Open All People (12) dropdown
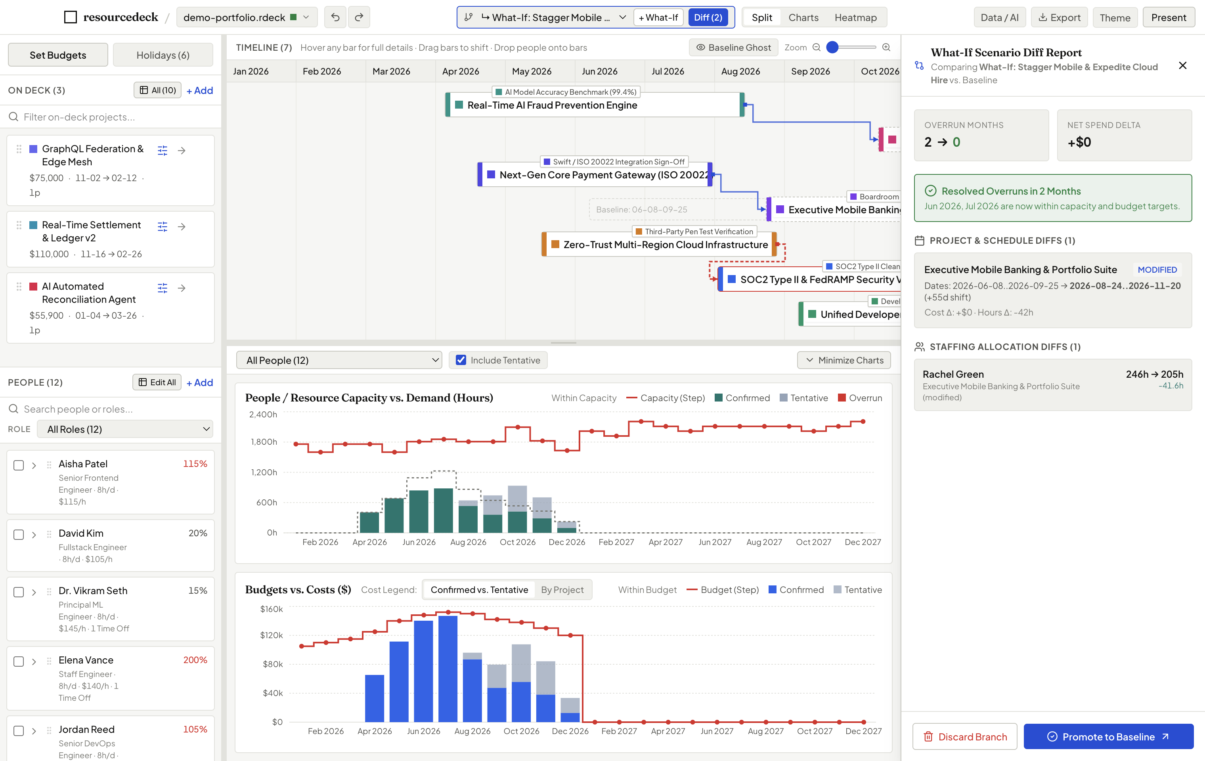Viewport: 1205px width, 761px height. (x=339, y=360)
